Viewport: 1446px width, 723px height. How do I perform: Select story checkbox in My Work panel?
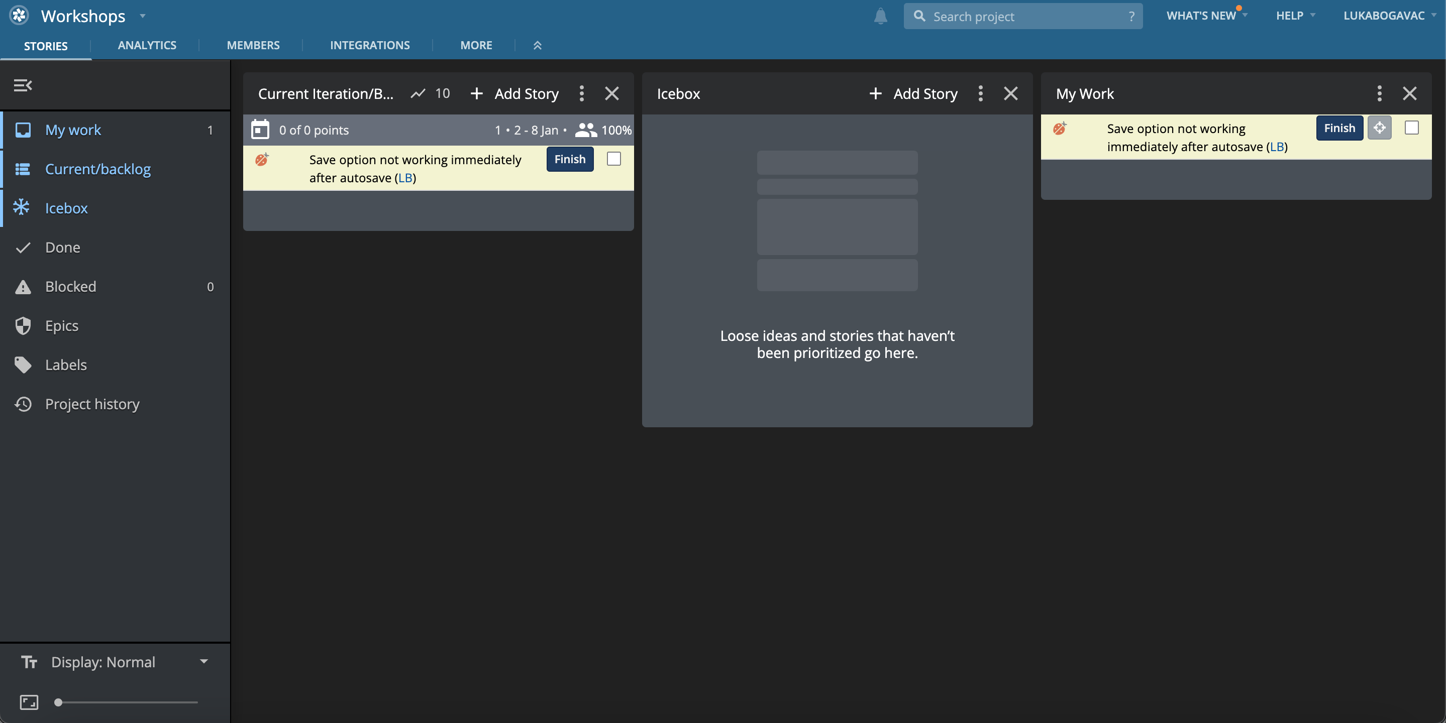pyautogui.click(x=1411, y=129)
